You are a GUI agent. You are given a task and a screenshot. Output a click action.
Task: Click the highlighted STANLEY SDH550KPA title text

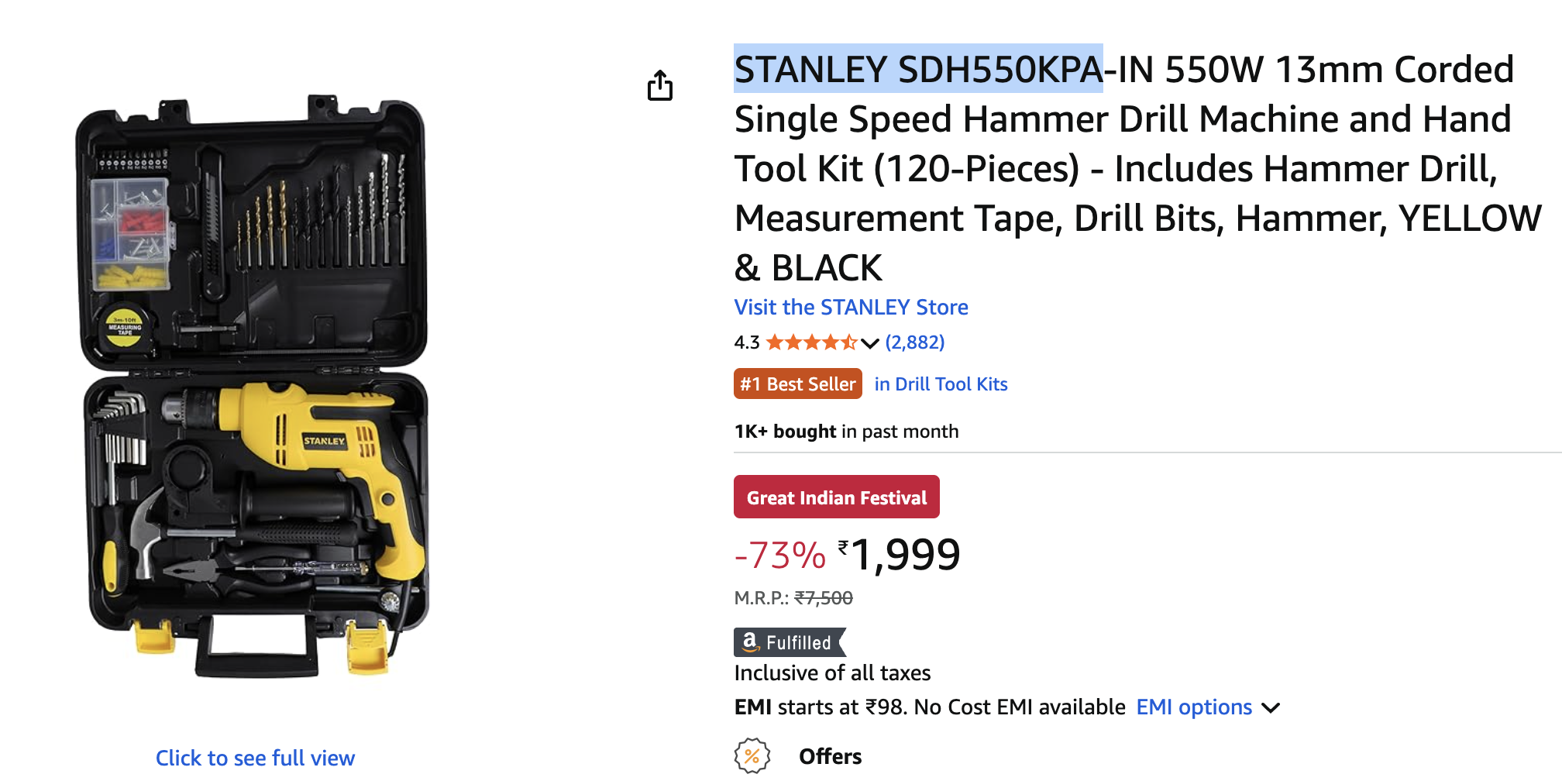(x=917, y=70)
